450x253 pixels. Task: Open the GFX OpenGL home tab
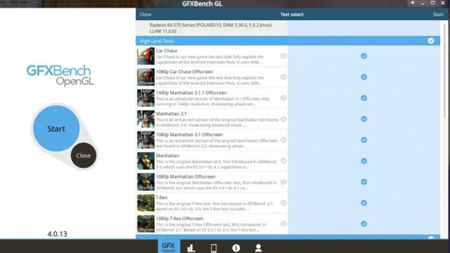click(169, 247)
